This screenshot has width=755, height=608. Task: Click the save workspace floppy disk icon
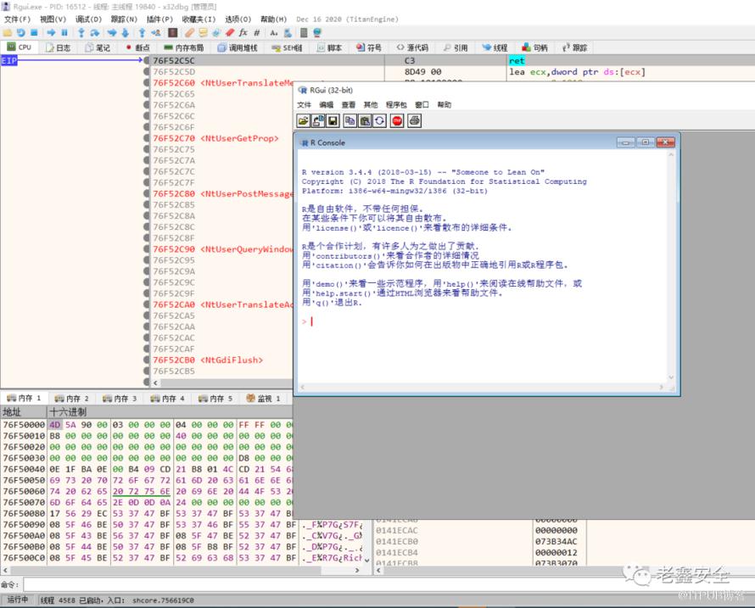[333, 121]
